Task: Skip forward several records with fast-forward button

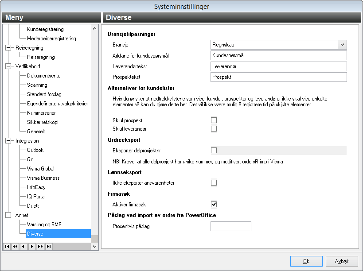Action: point(40,247)
